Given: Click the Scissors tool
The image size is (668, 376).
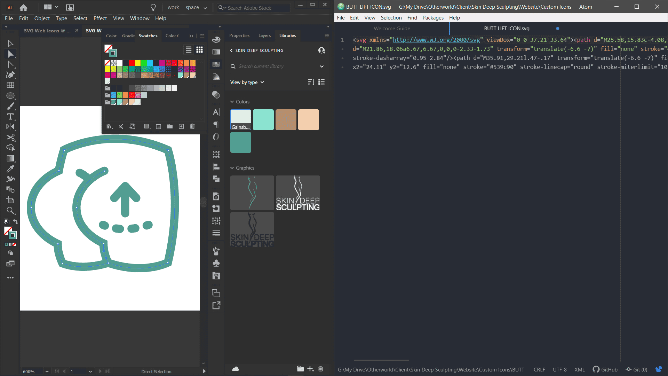Looking at the screenshot, I should [x=10, y=138].
